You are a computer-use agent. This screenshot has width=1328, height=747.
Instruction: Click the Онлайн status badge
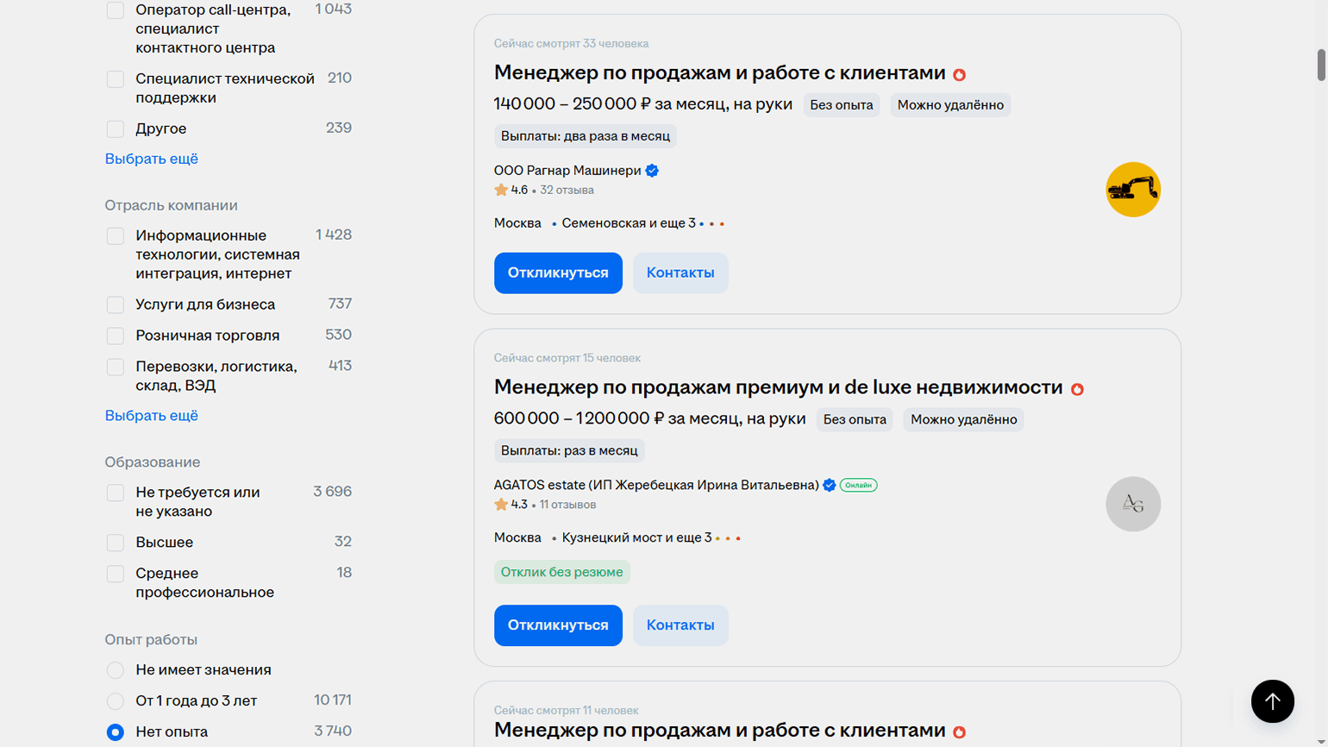858,485
